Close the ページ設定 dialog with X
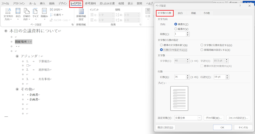Screen dimensions: 255x134 pyautogui.click(x=249, y=6)
